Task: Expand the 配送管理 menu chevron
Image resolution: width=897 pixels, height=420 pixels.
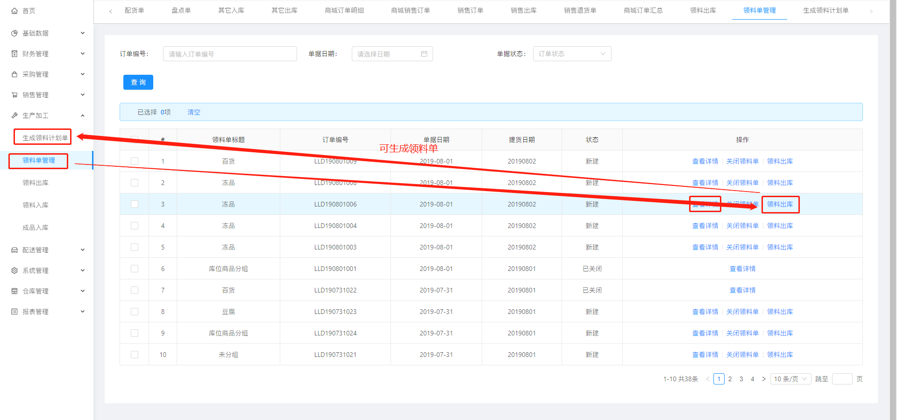Action: coord(83,250)
